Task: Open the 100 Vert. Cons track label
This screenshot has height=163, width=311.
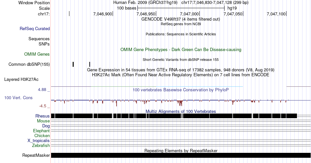Action: pos(18,98)
